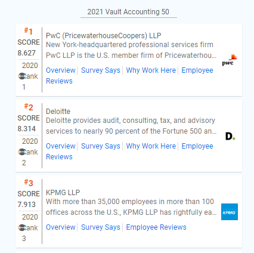Click the rank icon in Deloitte card
Screen dimensions: 254x253
21,152
